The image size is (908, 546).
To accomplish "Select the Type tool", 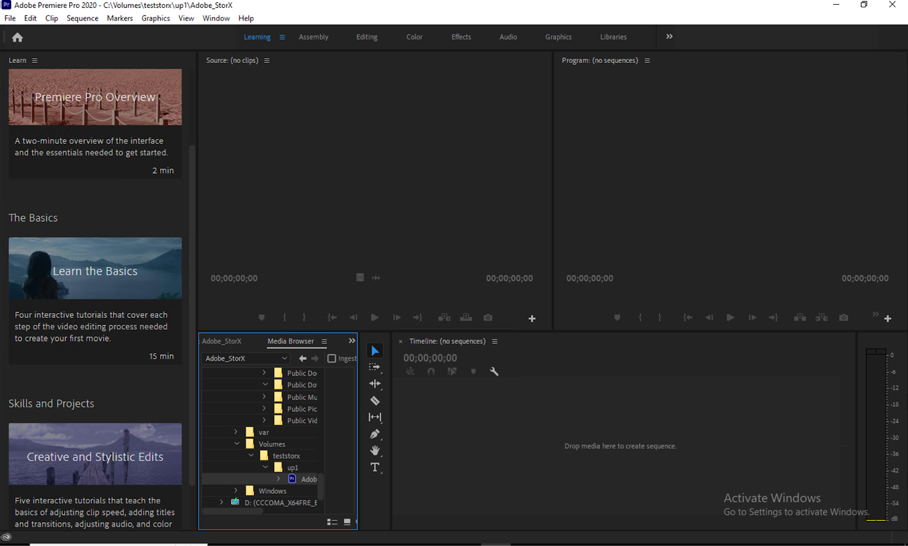I will pyautogui.click(x=375, y=467).
